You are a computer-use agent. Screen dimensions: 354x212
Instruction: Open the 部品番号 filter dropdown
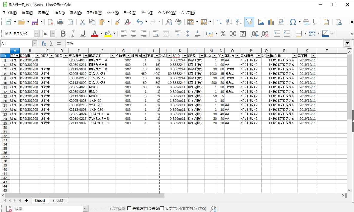pos(86,56)
